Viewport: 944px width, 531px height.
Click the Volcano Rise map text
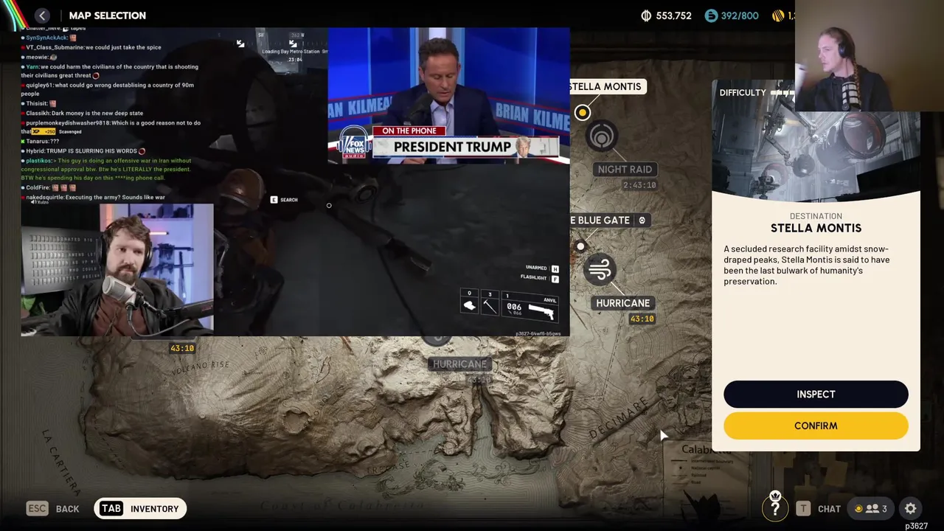click(201, 369)
